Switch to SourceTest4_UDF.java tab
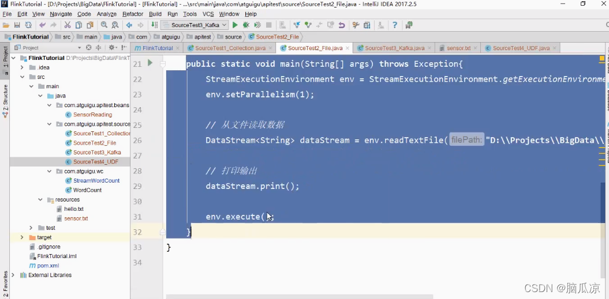This screenshot has height=299, width=609. click(521, 48)
